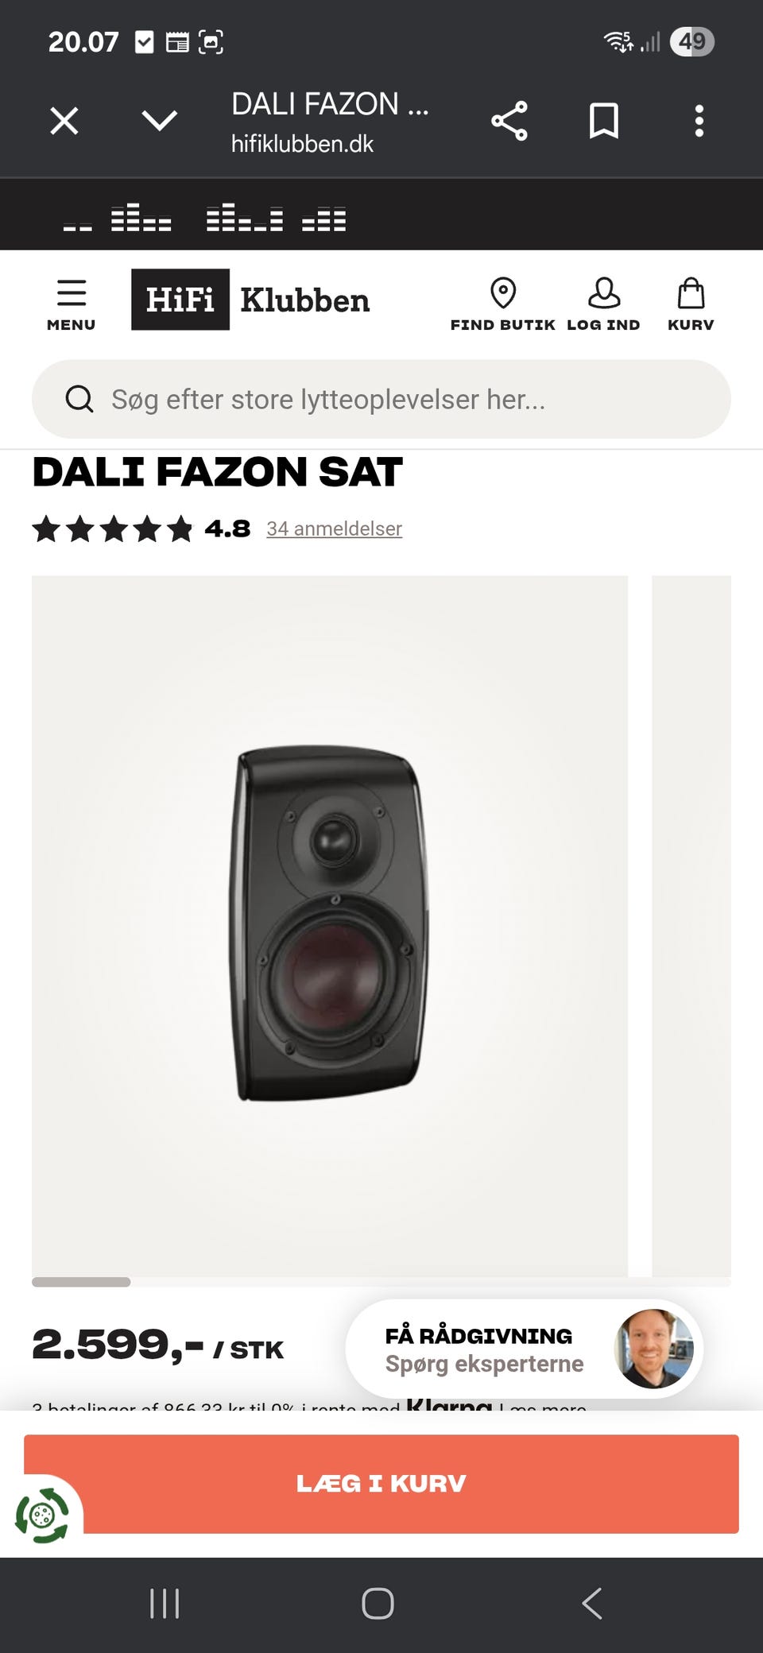Expand the downward chevron next to title
Viewport: 763px width, 1653px height.
(x=160, y=121)
